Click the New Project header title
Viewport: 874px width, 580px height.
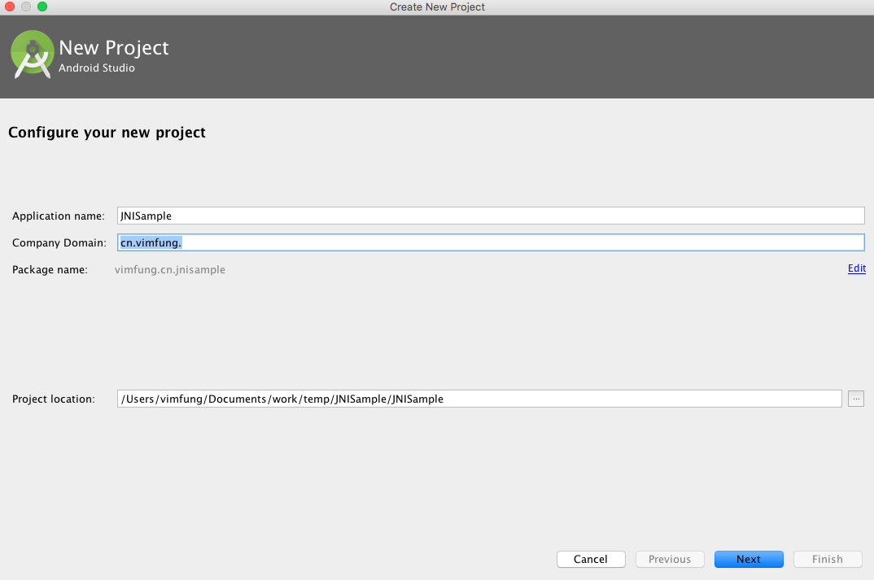[114, 48]
